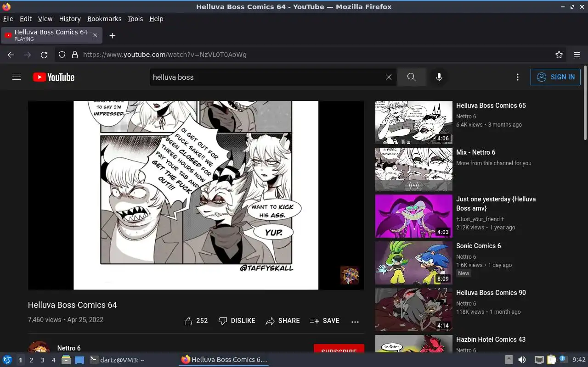This screenshot has height=367, width=588.
Task: Click Helluva Boss Comics 90 title
Action: [491, 293]
